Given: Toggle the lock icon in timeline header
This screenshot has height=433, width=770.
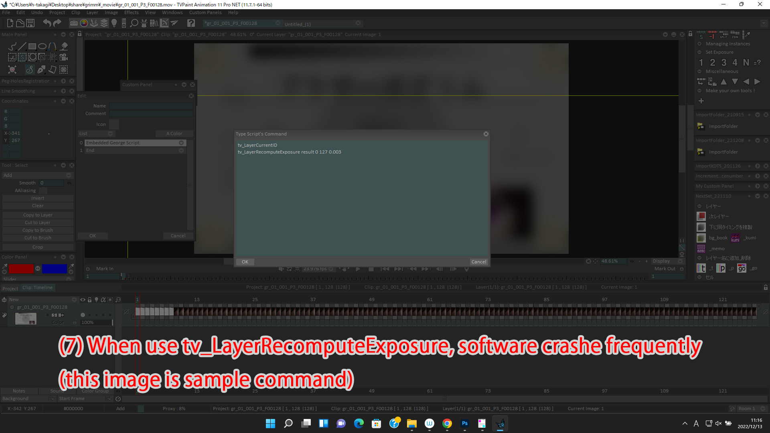Looking at the screenshot, I should click(x=89, y=299).
